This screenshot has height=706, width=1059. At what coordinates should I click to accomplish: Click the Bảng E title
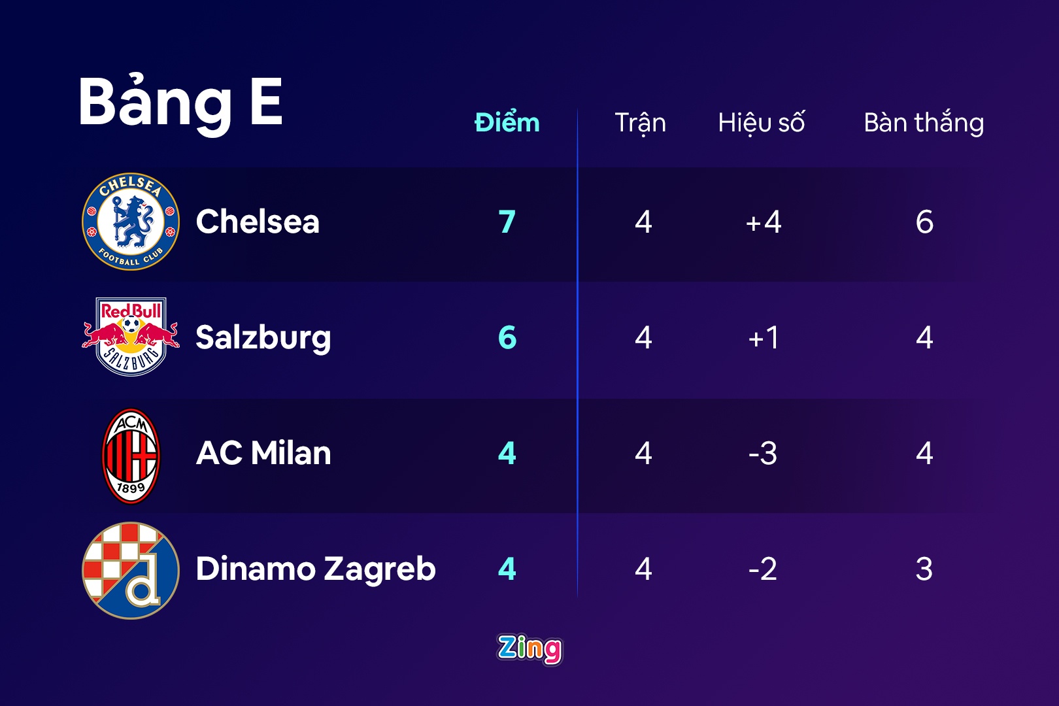point(180,102)
